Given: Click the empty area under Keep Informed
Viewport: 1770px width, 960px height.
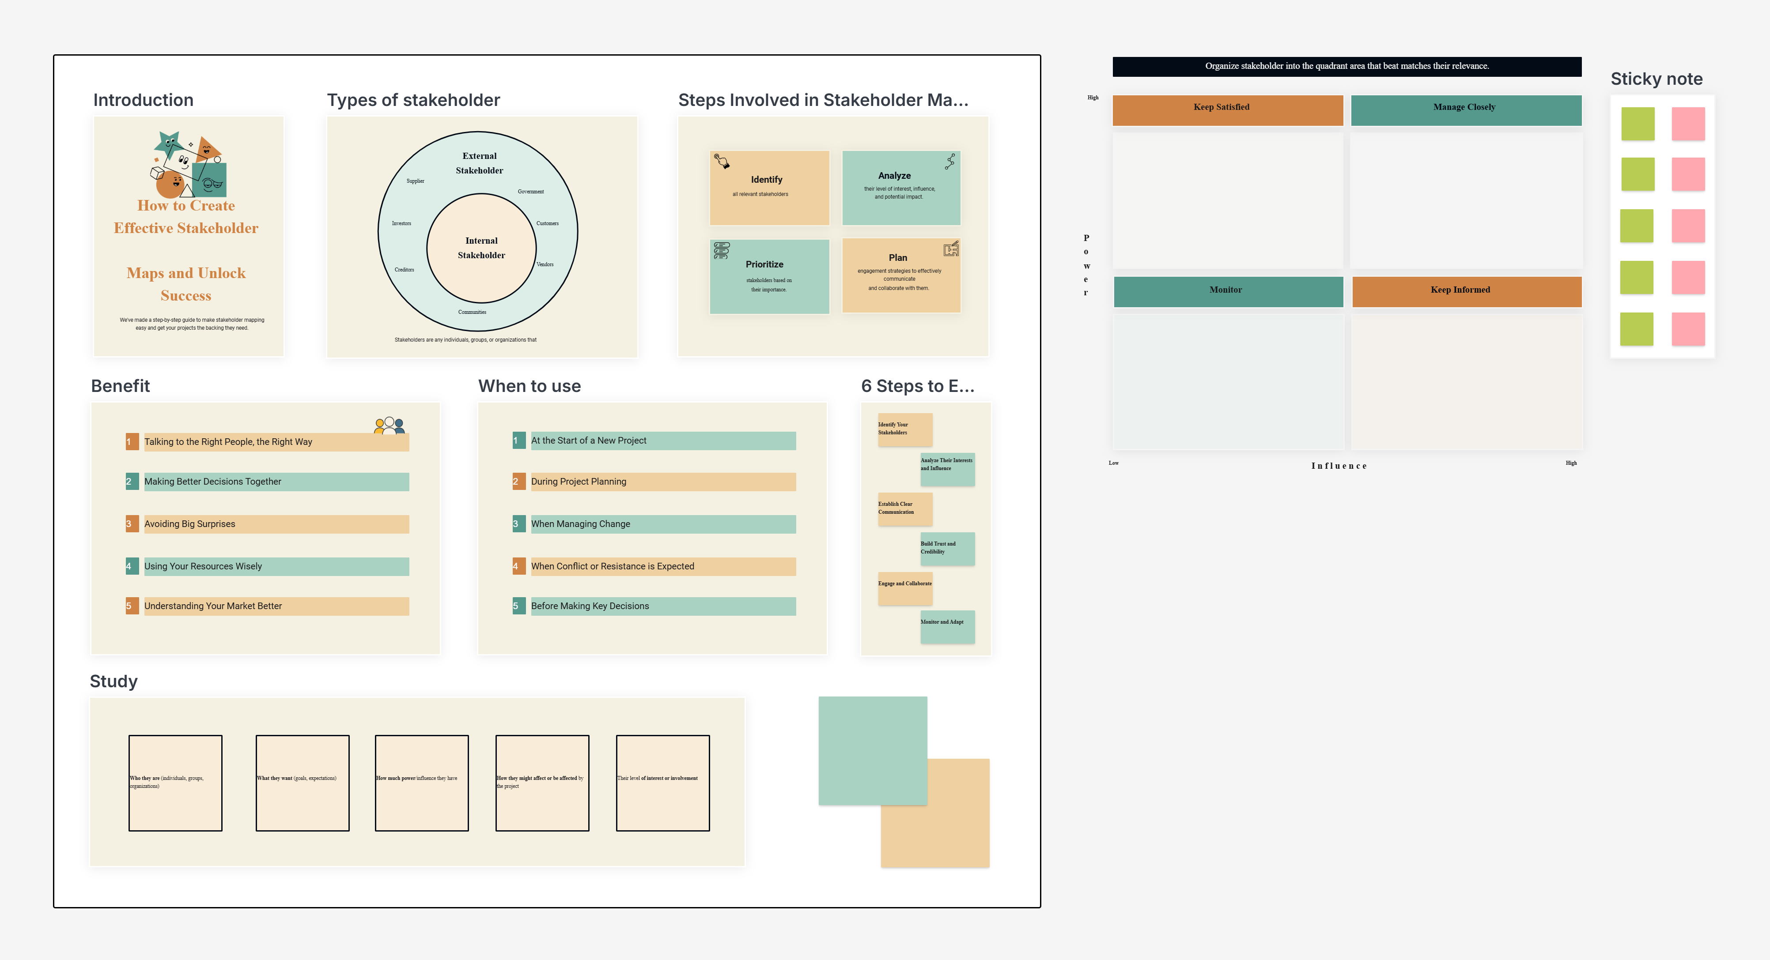Looking at the screenshot, I should 1467,382.
